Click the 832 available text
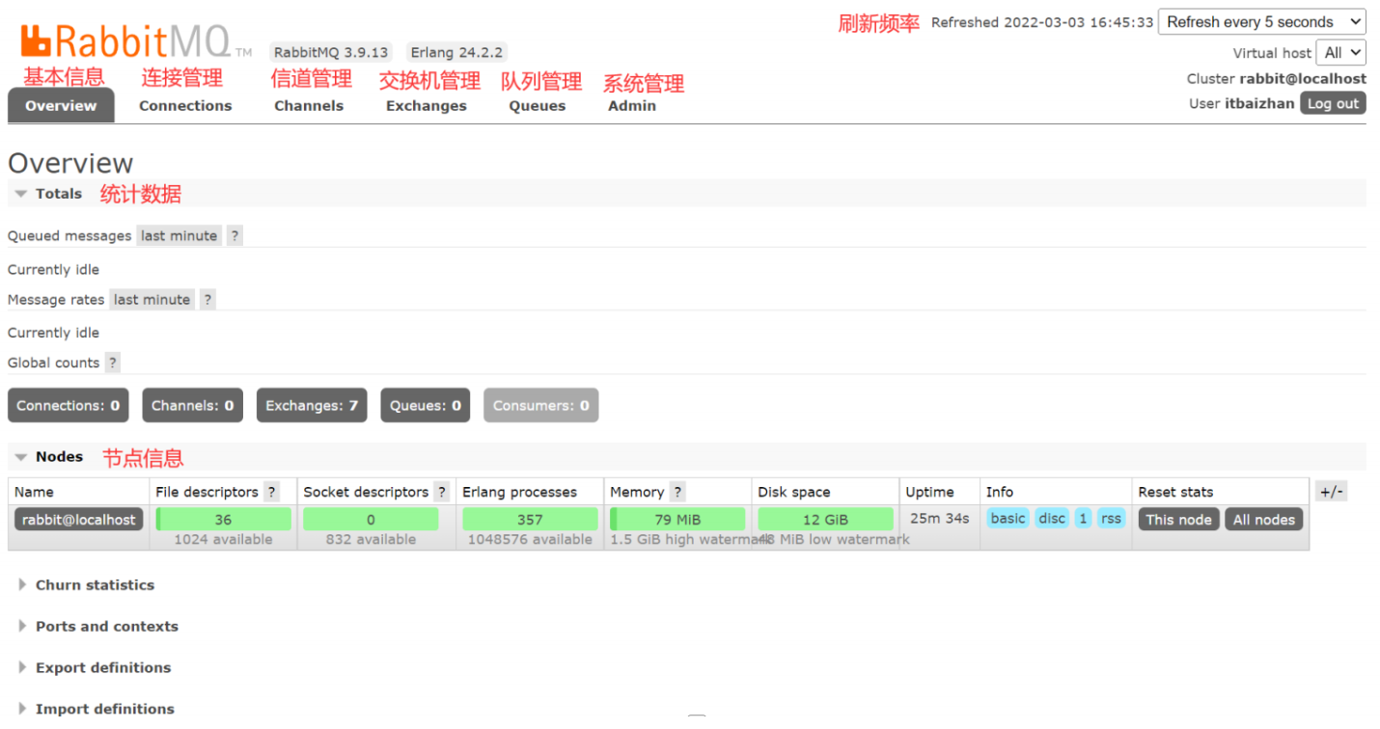The height and width of the screenshot is (729, 1380). pyautogui.click(x=371, y=540)
